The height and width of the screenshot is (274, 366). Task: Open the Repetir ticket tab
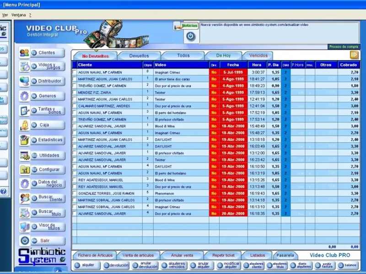[x=223, y=255]
